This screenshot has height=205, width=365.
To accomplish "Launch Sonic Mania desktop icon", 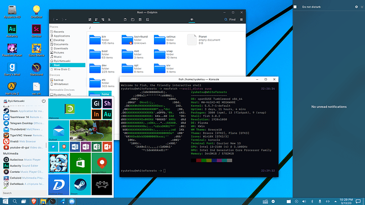I will [x=36, y=50].
